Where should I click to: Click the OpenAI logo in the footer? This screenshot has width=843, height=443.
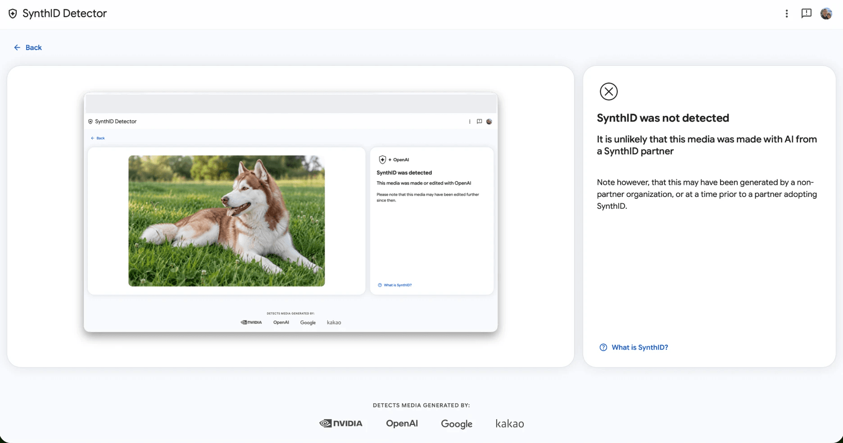(402, 424)
